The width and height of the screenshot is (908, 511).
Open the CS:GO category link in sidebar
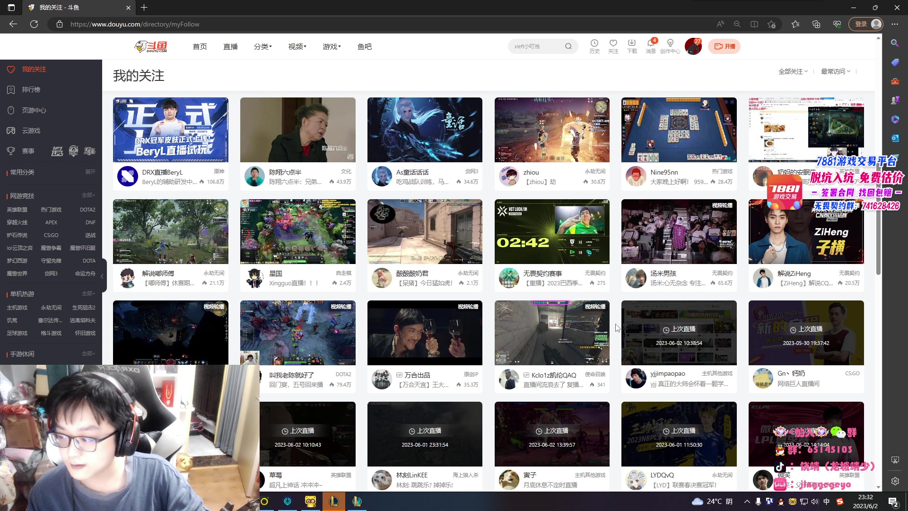pos(51,235)
